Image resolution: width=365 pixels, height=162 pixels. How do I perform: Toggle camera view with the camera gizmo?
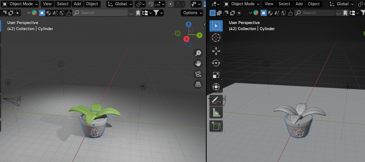coord(198,74)
